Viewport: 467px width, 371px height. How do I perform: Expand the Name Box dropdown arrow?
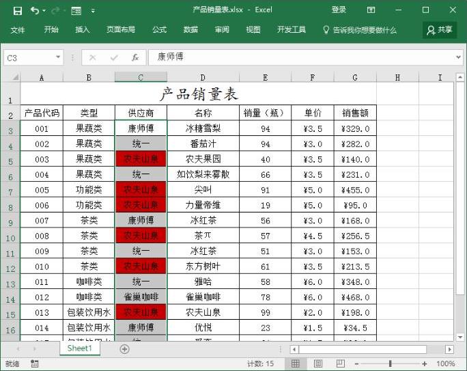tap(58, 57)
